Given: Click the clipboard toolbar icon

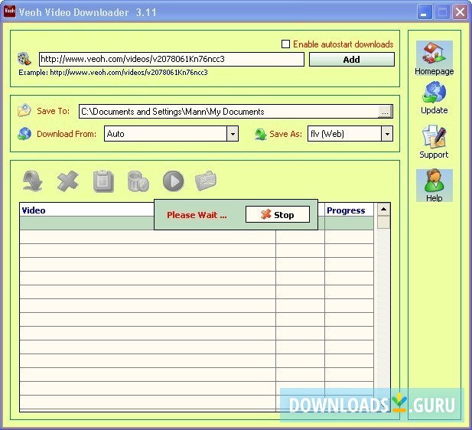Looking at the screenshot, I should click(x=103, y=181).
